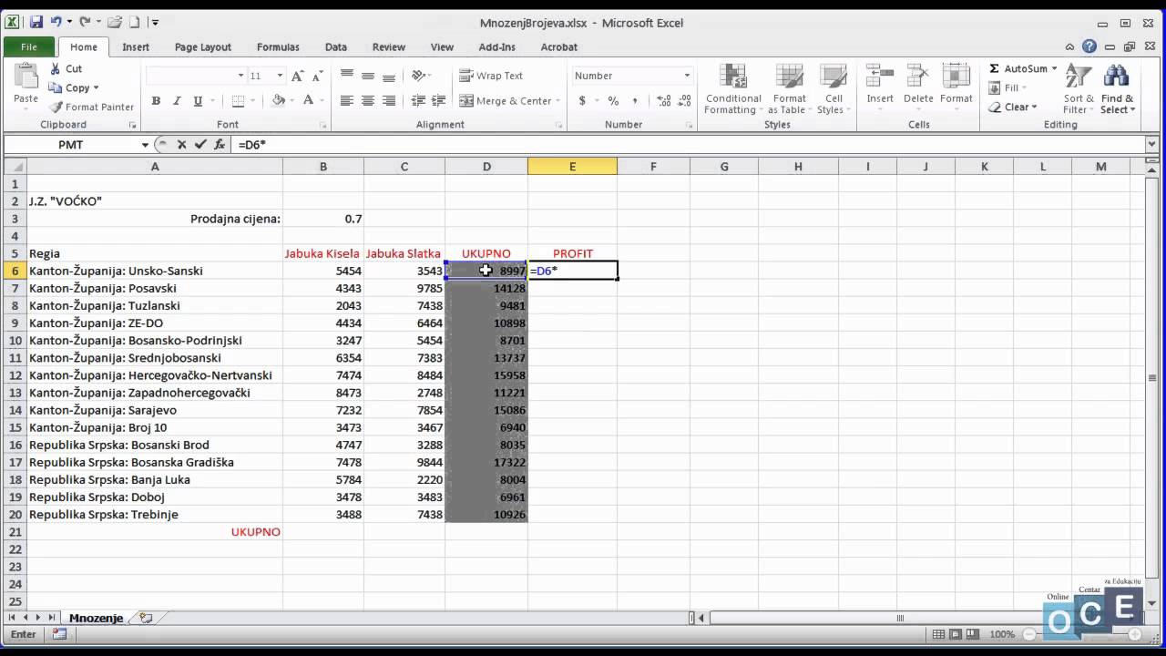Toggle Top Align
This screenshot has height=656, width=1166.
pyautogui.click(x=347, y=76)
